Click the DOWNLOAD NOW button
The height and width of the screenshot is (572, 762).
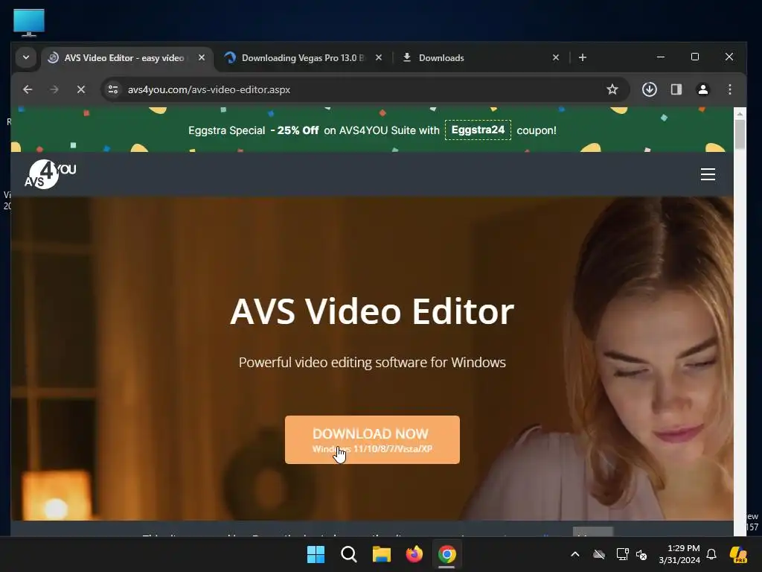point(372,439)
